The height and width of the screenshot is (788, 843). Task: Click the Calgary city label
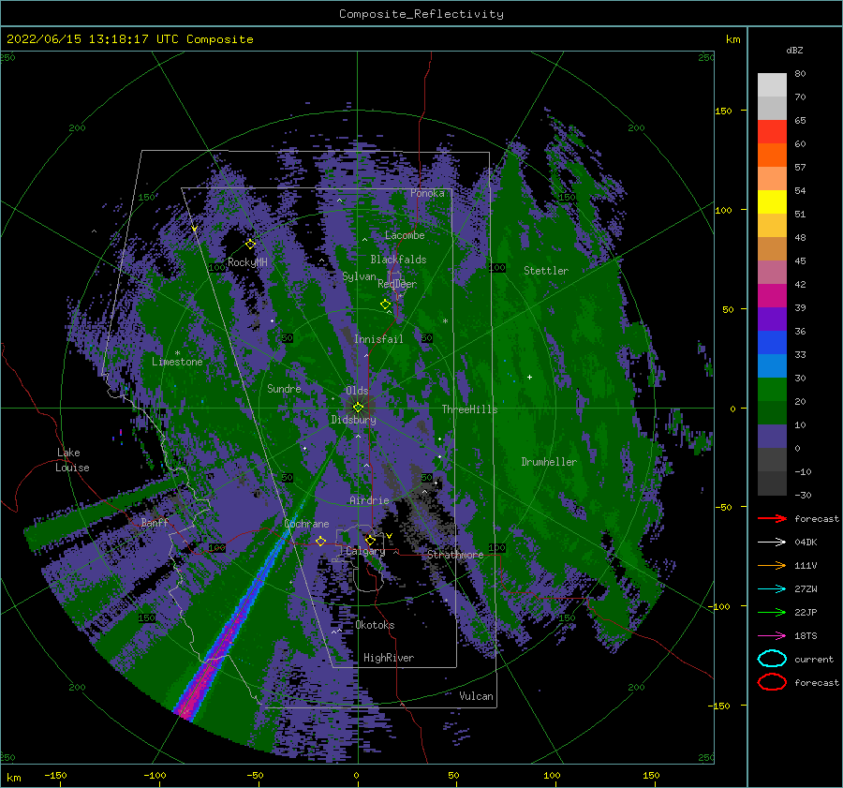click(365, 551)
